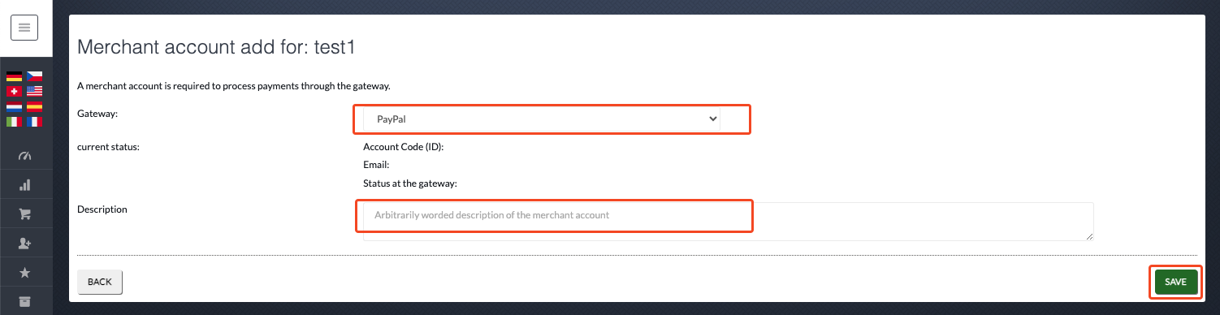The width and height of the screenshot is (1220, 315).
Task: Open the shopping cart sidebar icon
Action: click(x=24, y=214)
